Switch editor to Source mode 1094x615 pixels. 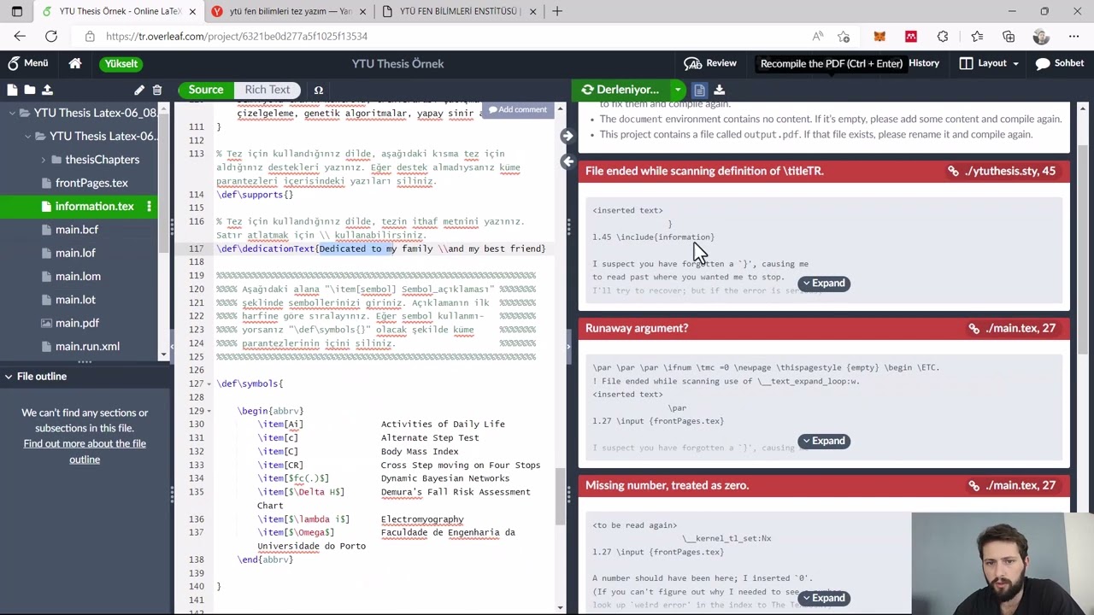click(x=206, y=90)
